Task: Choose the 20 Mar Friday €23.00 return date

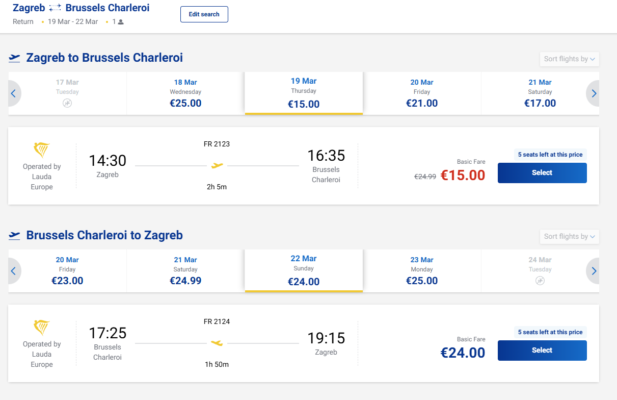Action: pos(67,271)
